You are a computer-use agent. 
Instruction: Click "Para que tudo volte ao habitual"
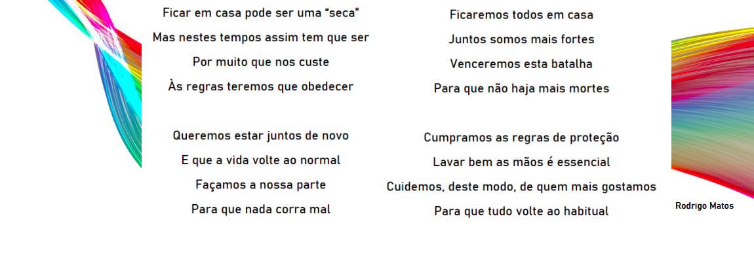click(521, 211)
